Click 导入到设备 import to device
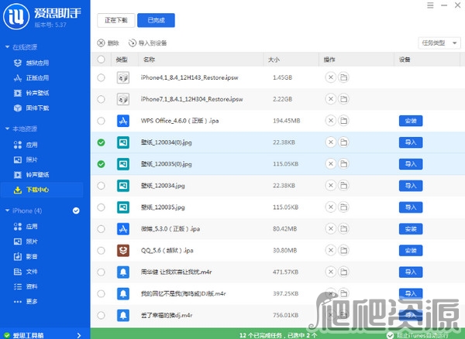Viewport: 465px width, 339px height. click(x=147, y=43)
